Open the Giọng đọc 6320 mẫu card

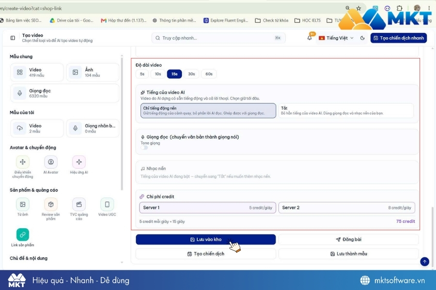click(65, 93)
